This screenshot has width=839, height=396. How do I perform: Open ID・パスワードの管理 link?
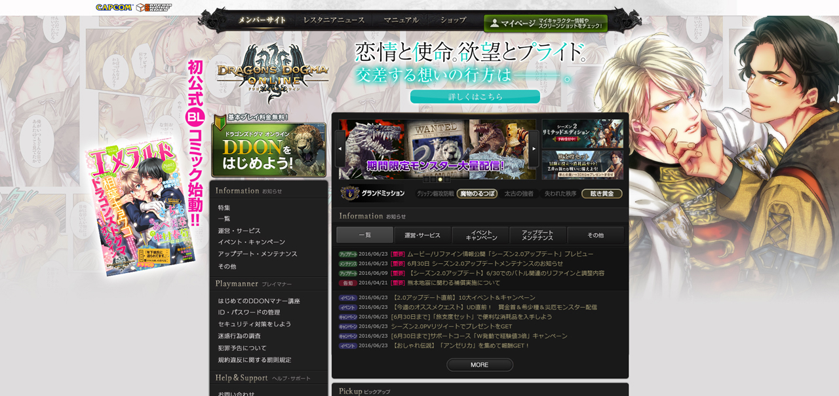[x=249, y=312]
